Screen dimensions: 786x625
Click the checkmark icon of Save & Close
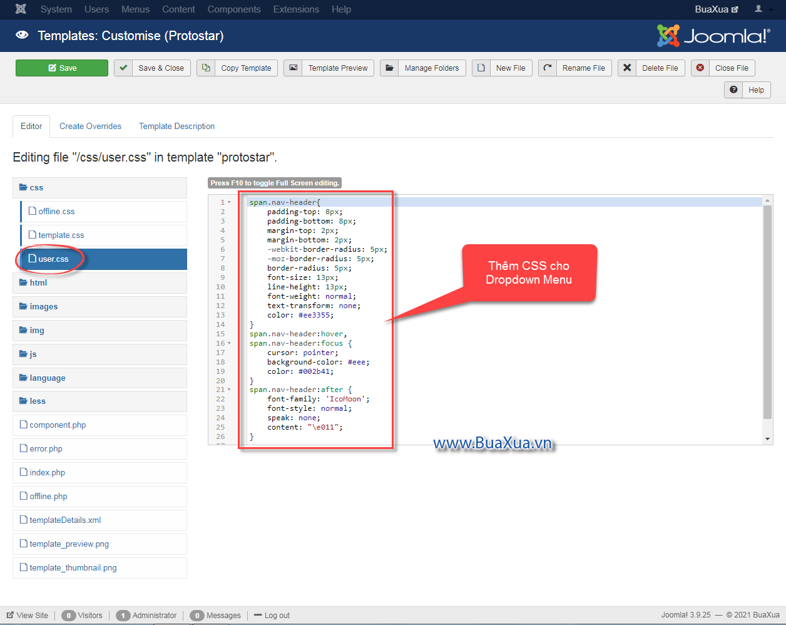(123, 68)
